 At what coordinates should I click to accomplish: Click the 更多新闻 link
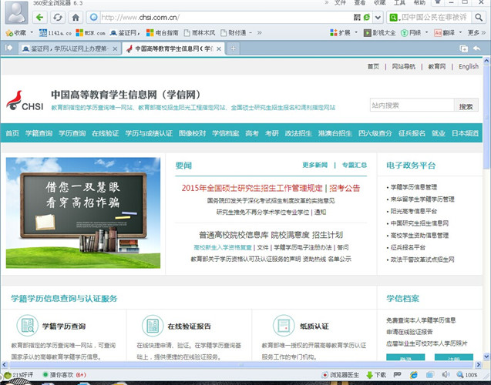tap(314, 165)
